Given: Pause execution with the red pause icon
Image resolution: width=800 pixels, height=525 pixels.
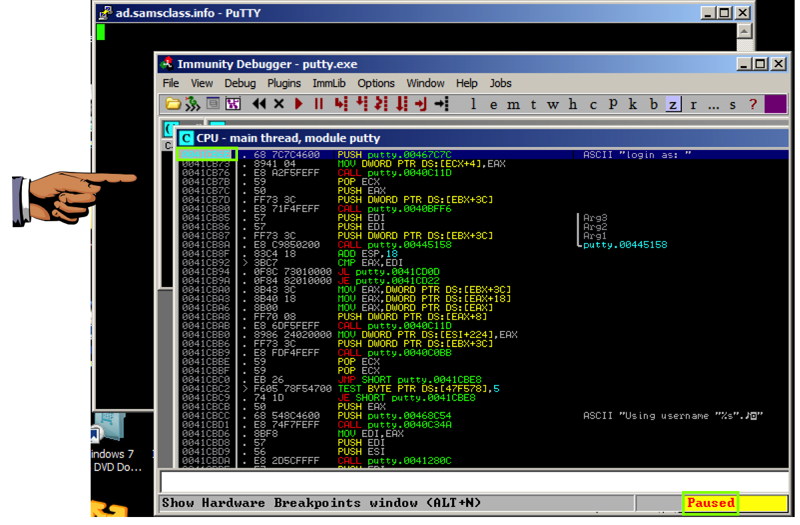Looking at the screenshot, I should coord(319,104).
